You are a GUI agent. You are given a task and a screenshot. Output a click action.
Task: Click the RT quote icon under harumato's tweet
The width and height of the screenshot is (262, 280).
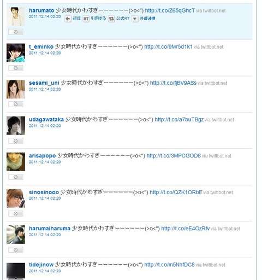coord(86,19)
